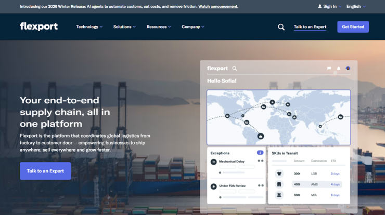The height and width of the screenshot is (215, 385).
Task: Open the Resources menu
Action: pyautogui.click(x=159, y=26)
